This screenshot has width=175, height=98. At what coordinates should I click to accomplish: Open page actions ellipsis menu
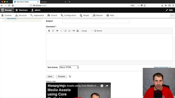click(x=139, y=5)
